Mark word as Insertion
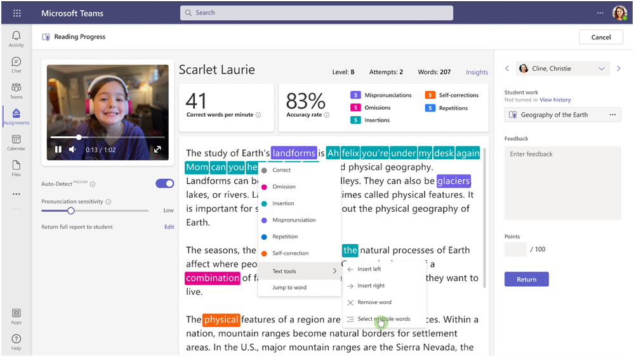 (x=300, y=203)
